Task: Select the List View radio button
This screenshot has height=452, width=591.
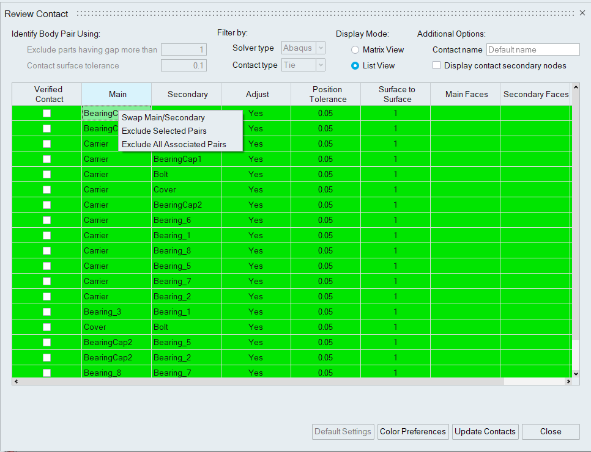Action: 355,65
